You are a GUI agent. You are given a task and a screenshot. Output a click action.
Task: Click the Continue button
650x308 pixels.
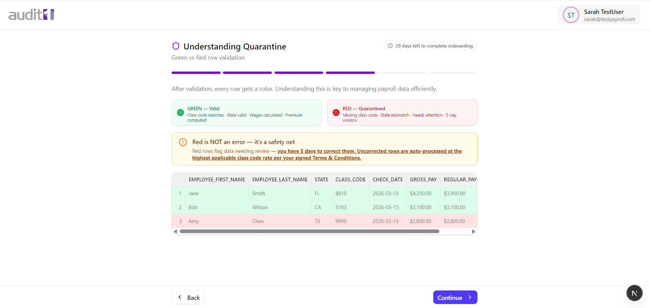(455, 297)
